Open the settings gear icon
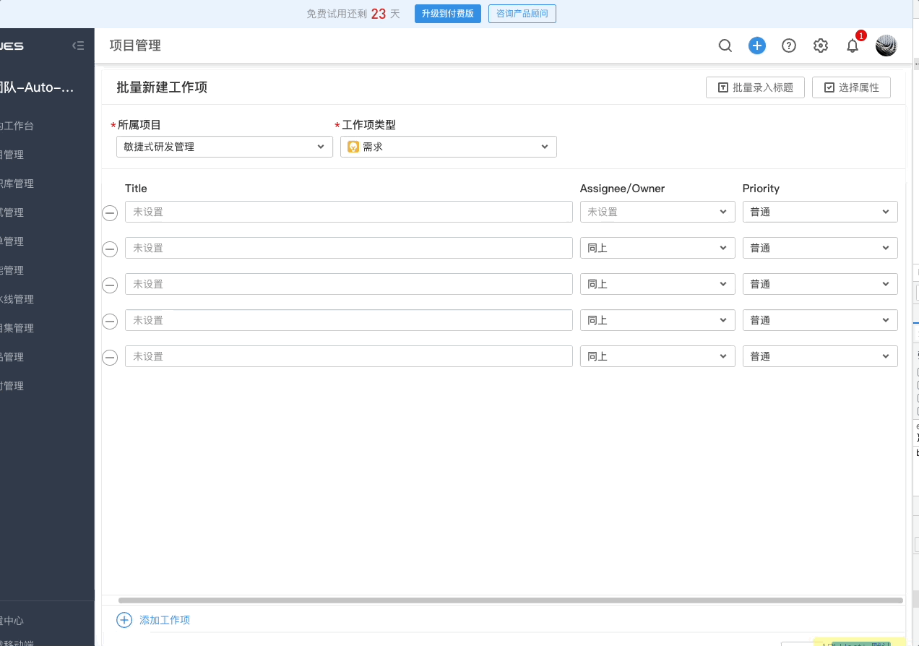 (x=821, y=45)
